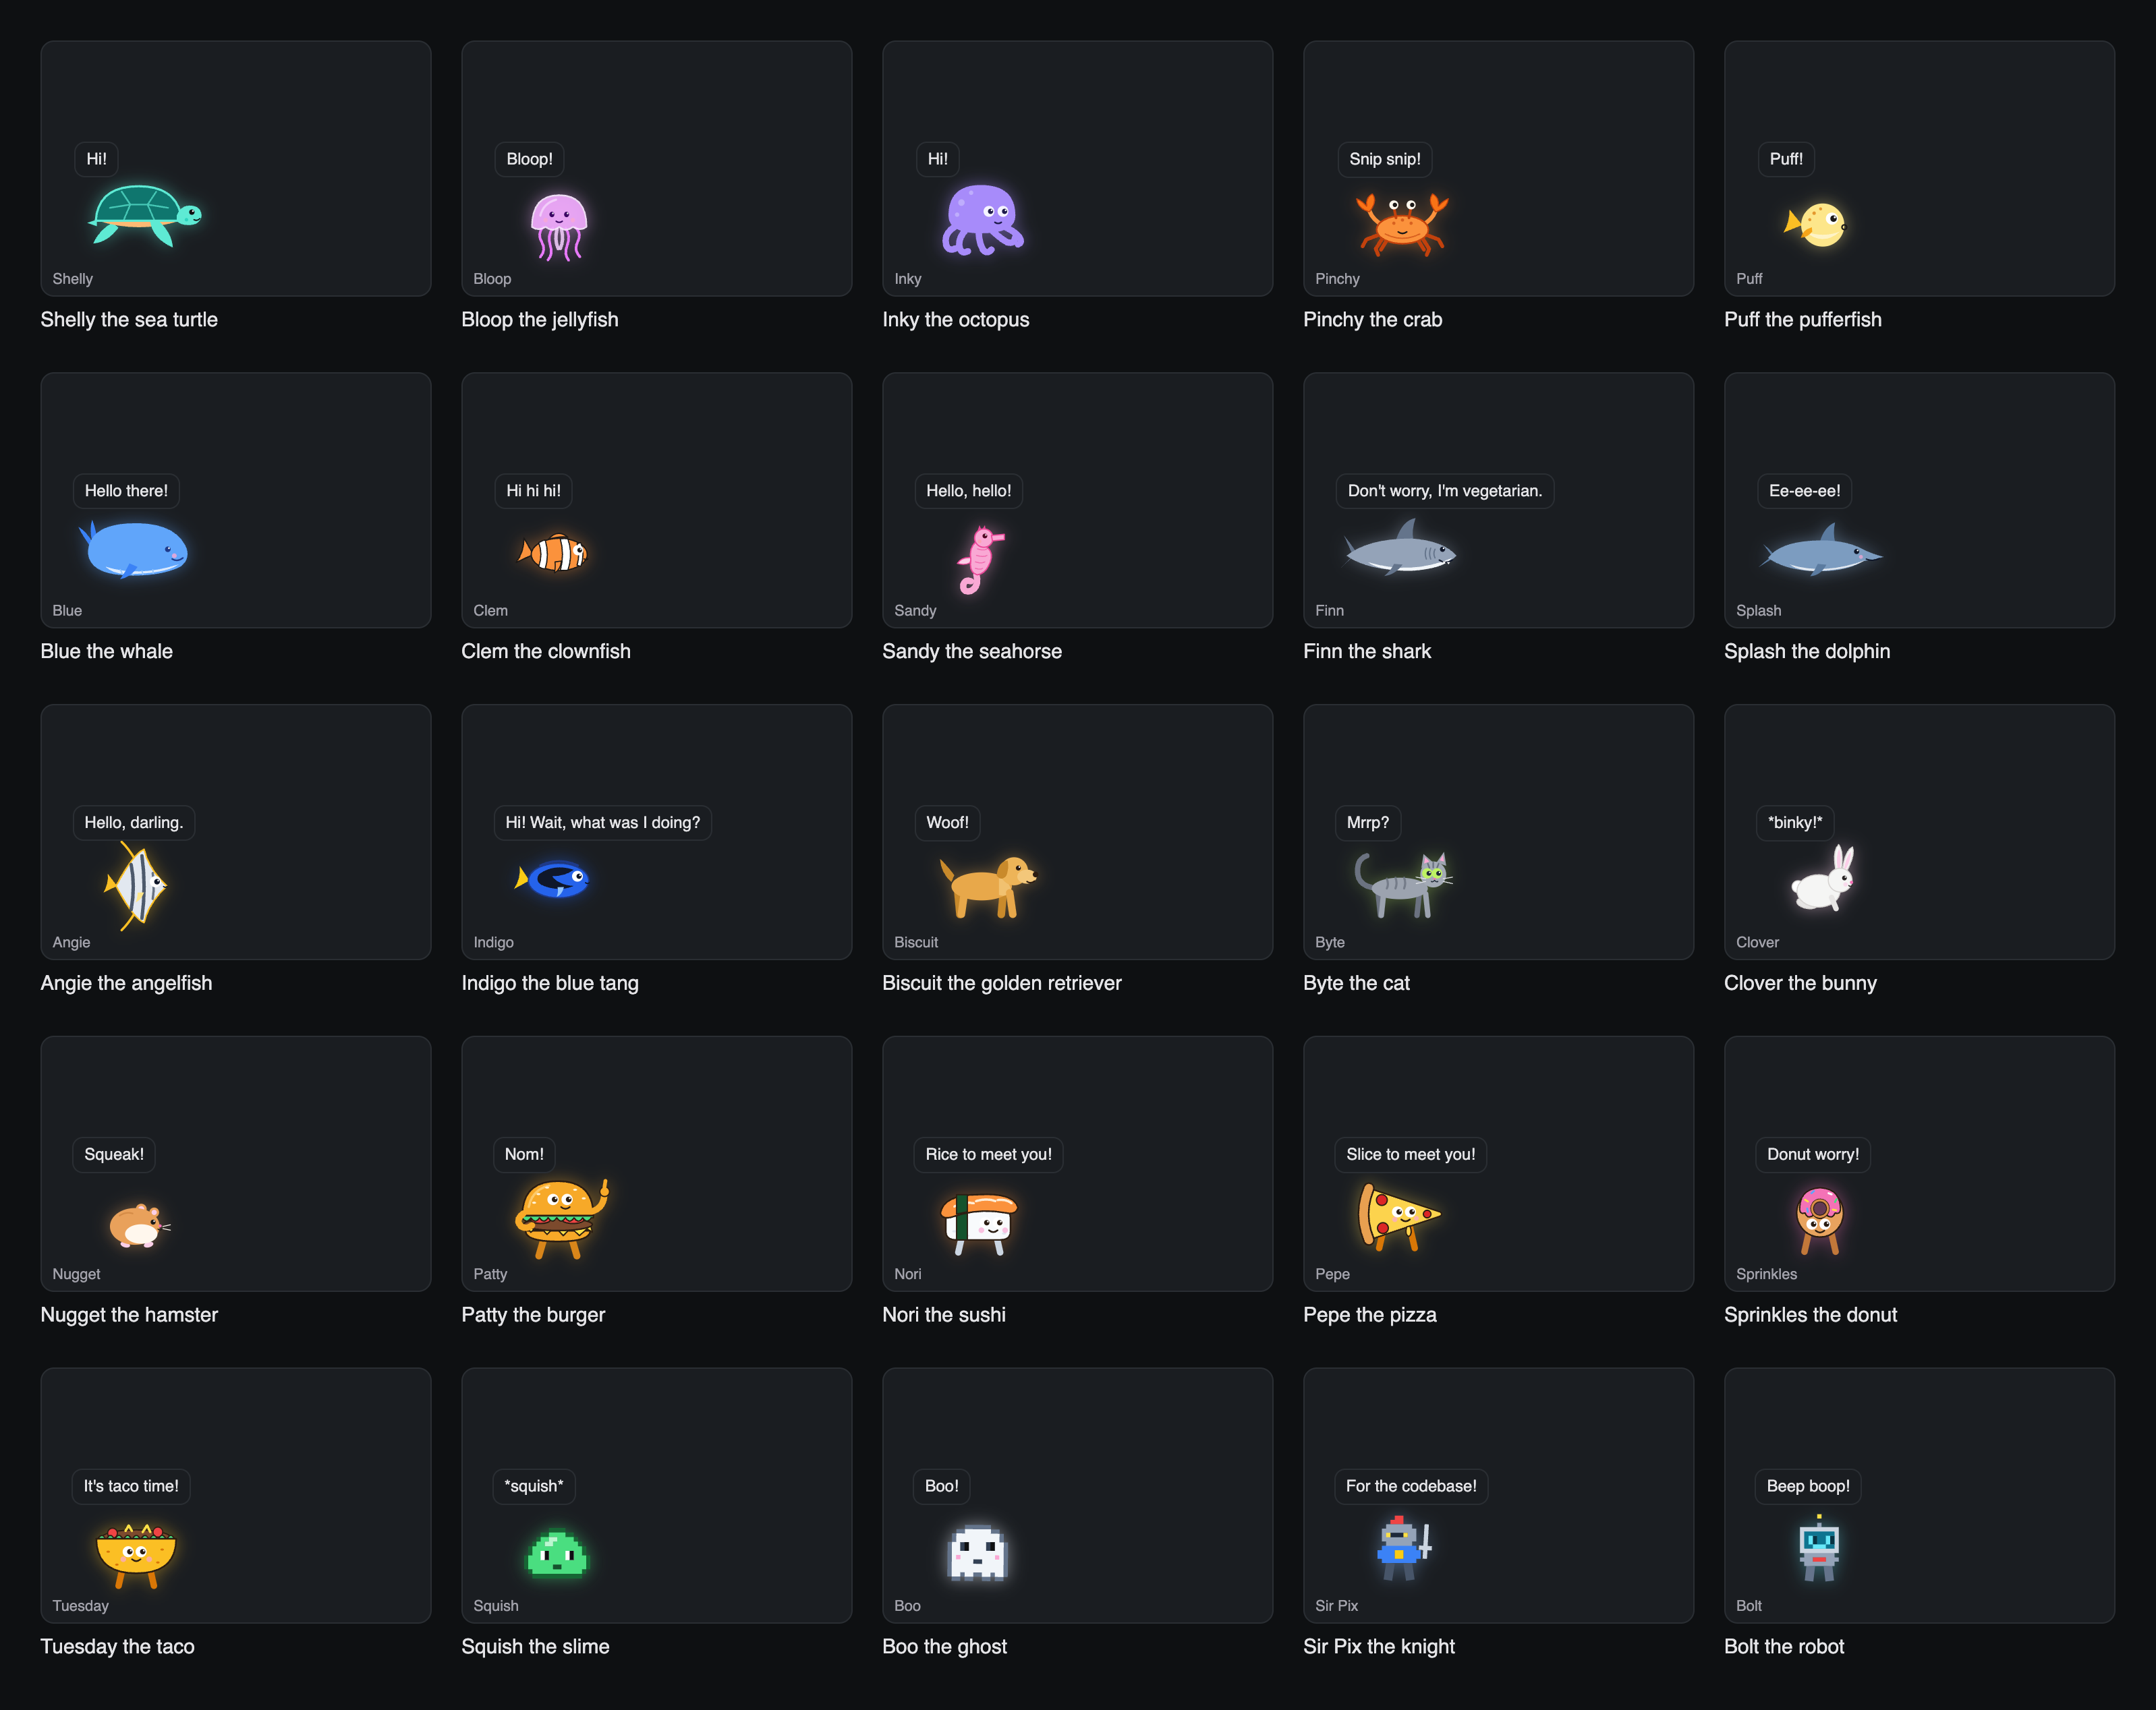Click the 'Hello, darling.' speech bubble
2156x1710 pixels.
134,823
